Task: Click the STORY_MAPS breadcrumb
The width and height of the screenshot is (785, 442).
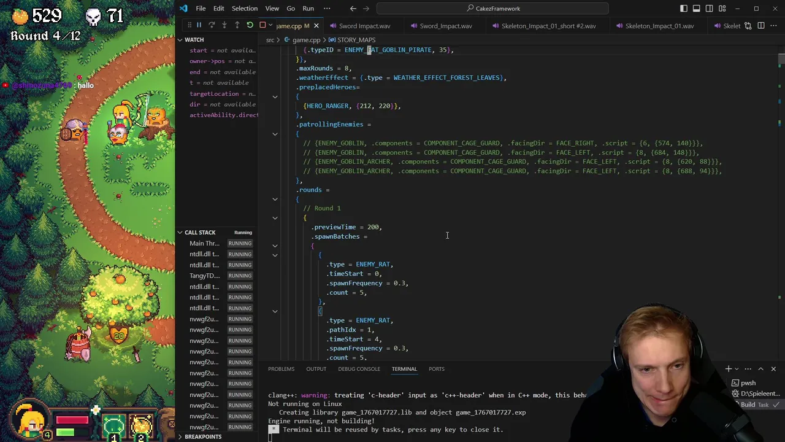Action: tap(352, 40)
